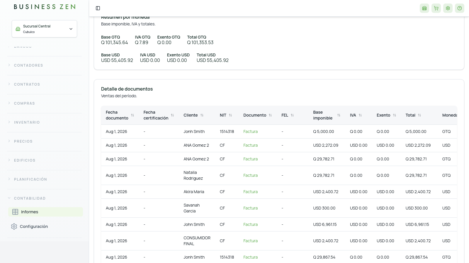Screen dimensions: 469x263
Task: Open the help question mark icon
Action: [x=460, y=8]
